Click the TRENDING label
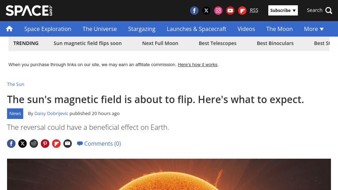The image size is (338, 190). [x=26, y=43]
